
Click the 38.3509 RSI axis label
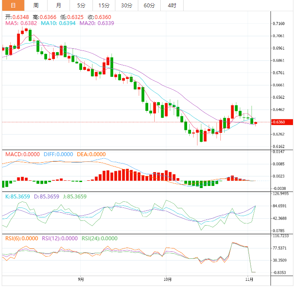tap(280, 260)
